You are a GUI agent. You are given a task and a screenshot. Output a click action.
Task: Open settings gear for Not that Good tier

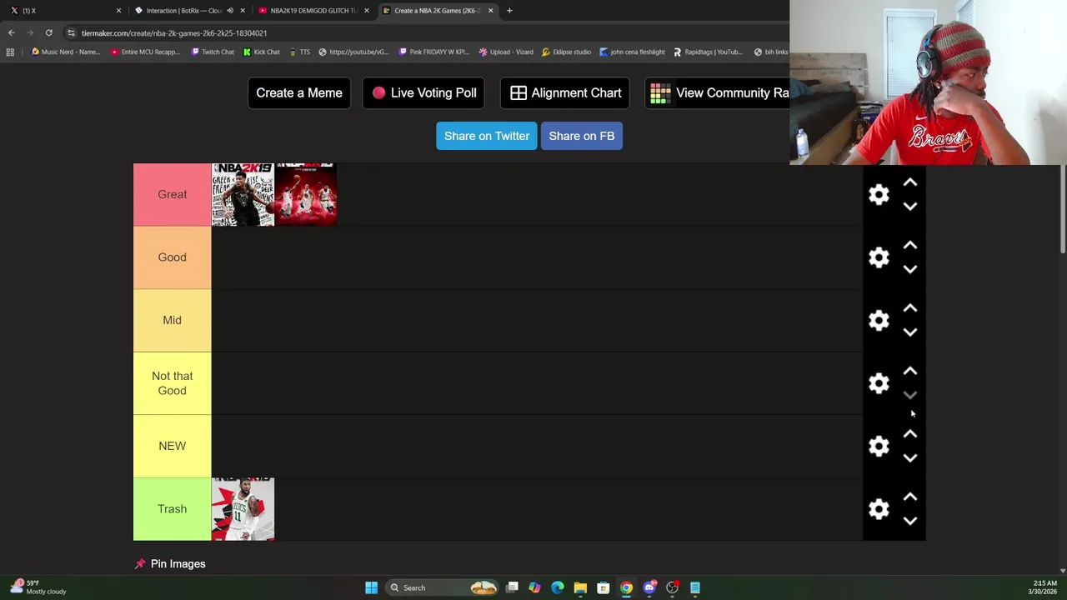[x=879, y=383]
